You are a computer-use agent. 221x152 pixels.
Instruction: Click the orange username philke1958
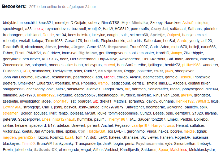point(191,65)
